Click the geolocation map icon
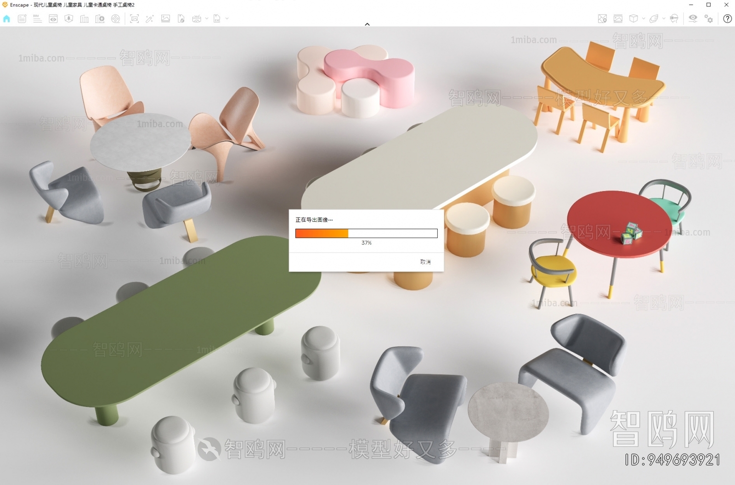Image resolution: width=735 pixels, height=485 pixels. [602, 19]
